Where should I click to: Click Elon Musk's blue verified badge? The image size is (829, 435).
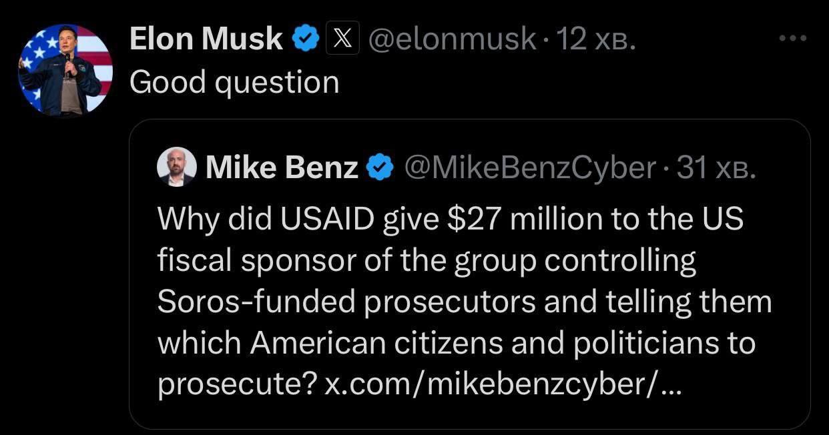[305, 39]
